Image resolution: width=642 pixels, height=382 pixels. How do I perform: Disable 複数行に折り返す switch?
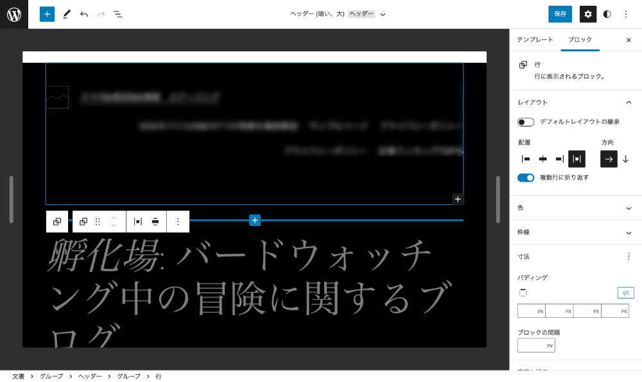tap(526, 178)
